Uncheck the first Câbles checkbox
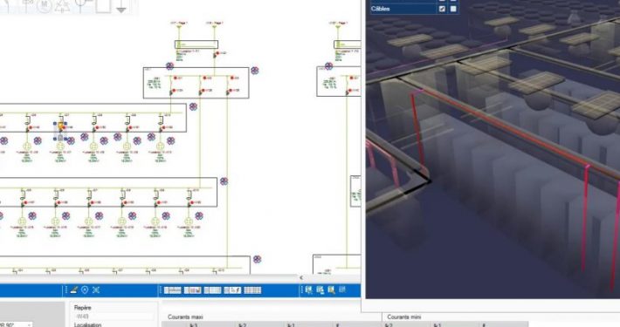This screenshot has height=327, width=620. (442, 9)
